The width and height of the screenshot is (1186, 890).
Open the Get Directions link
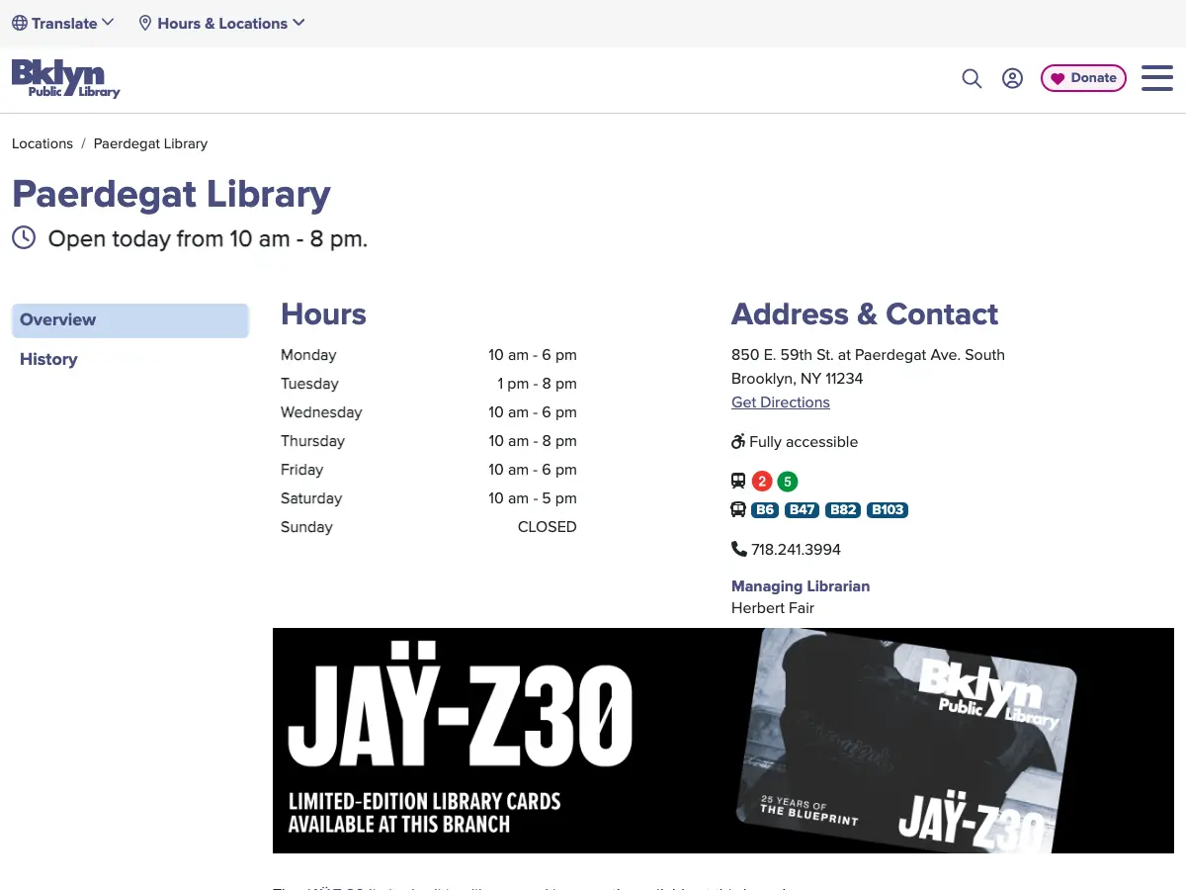(x=781, y=402)
